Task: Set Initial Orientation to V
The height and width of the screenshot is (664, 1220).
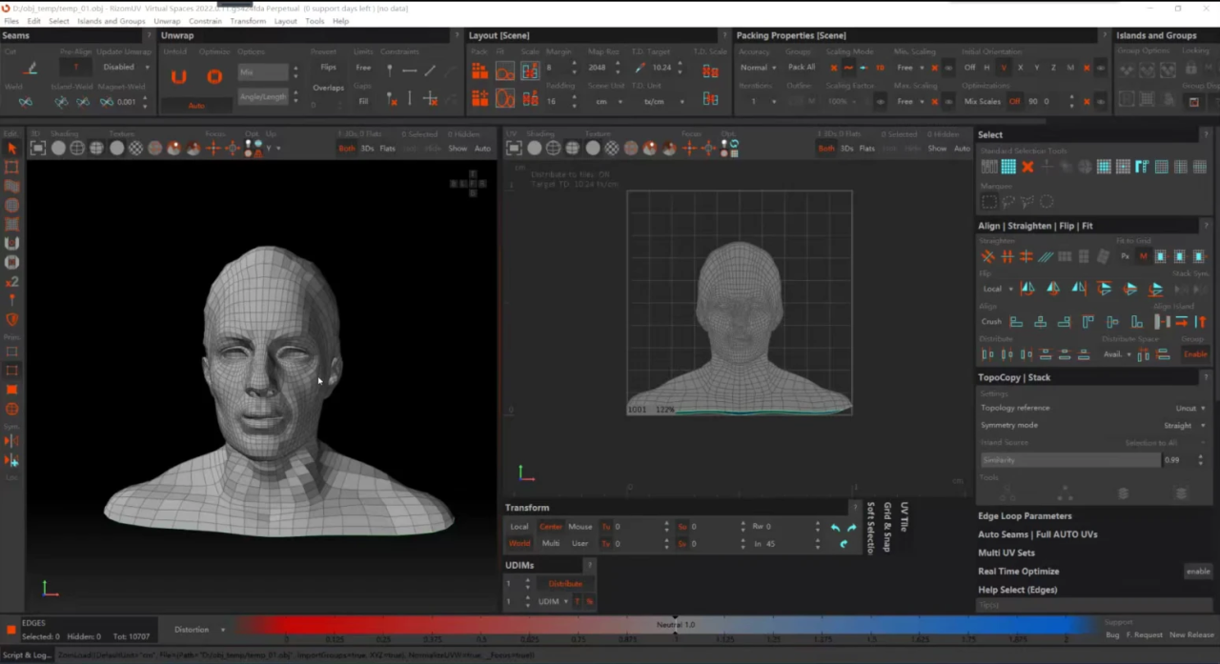Action: (x=1003, y=68)
